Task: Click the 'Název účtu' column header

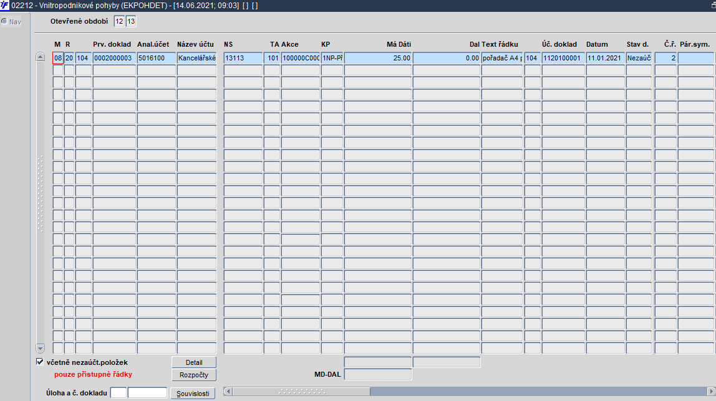Action: point(195,44)
